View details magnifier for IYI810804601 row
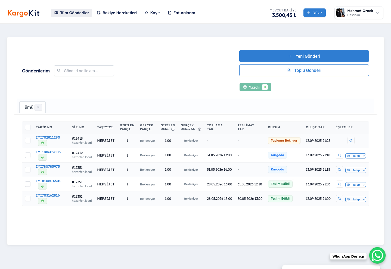Viewport: 391px width, 269px height. tap(339, 184)
